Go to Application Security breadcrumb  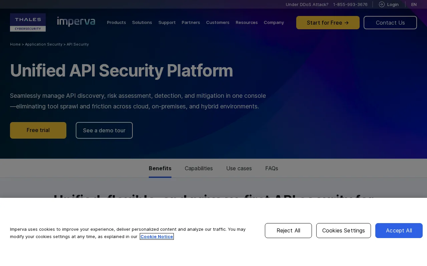pos(44,44)
